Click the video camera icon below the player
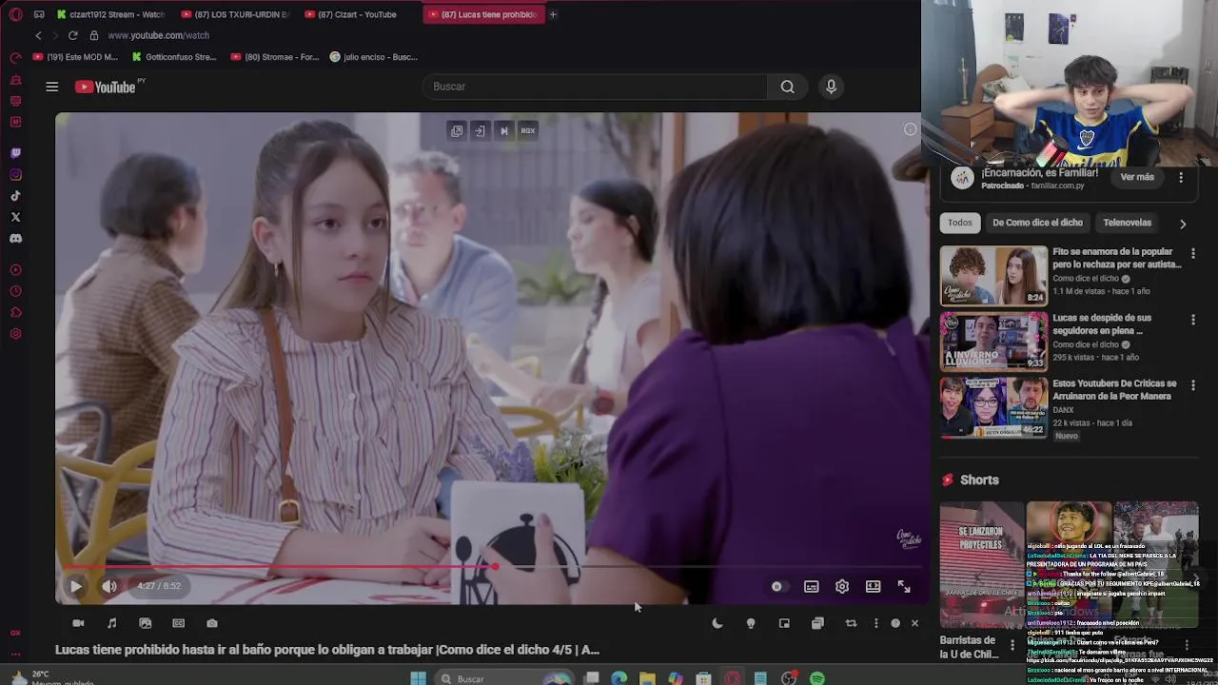 point(78,623)
